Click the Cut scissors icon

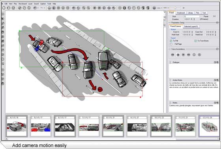(x=20, y=8)
